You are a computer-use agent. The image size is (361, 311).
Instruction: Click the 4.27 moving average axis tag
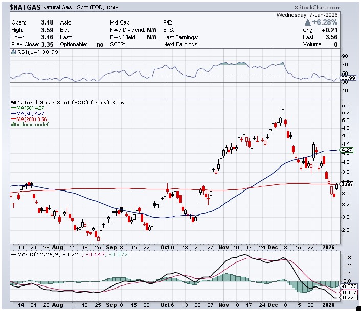347,150
